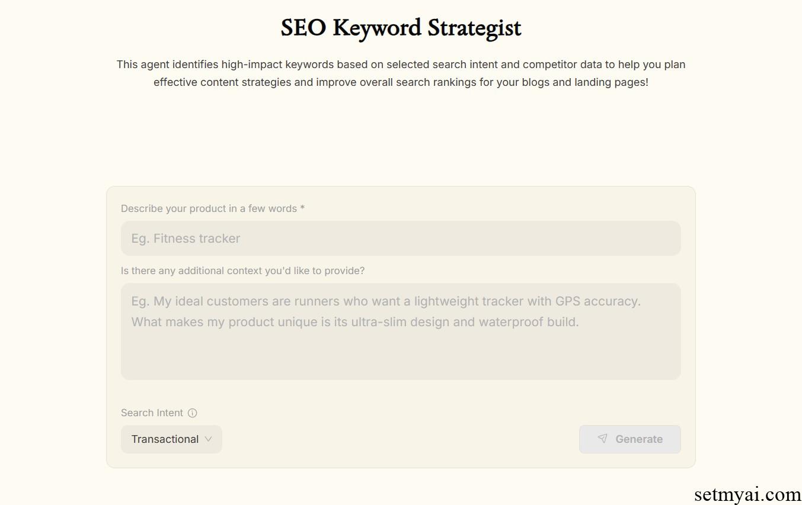Viewport: 802px width, 505px height.
Task: Click the paper plane icon in Generate
Action: click(x=602, y=439)
